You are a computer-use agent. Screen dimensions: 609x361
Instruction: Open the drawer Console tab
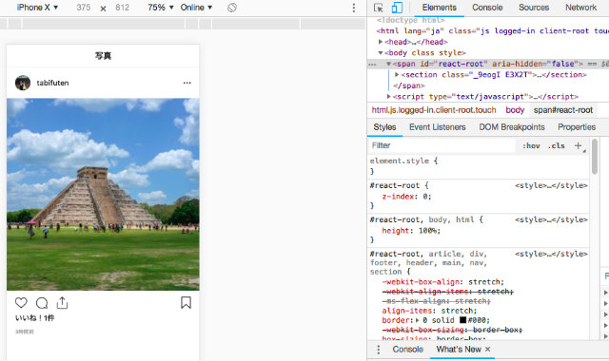408,350
